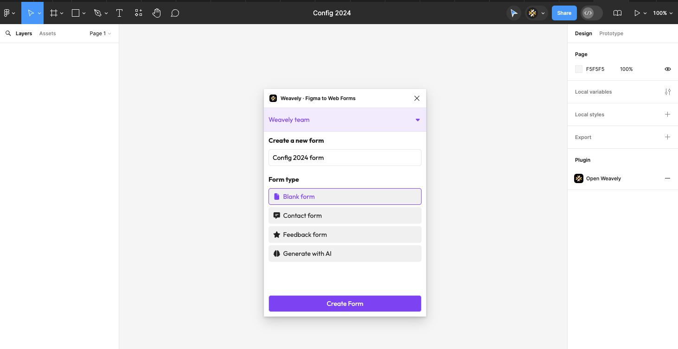
Task: Open Local variables settings icon
Action: click(x=668, y=92)
